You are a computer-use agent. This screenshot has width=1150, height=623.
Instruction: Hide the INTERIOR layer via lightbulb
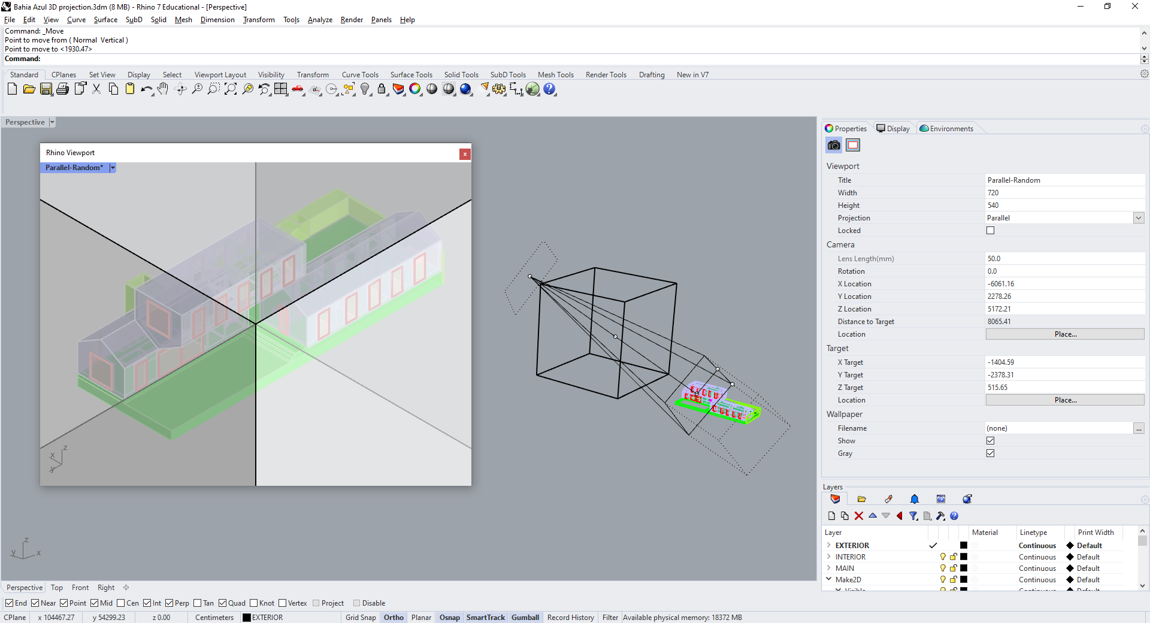click(x=943, y=557)
